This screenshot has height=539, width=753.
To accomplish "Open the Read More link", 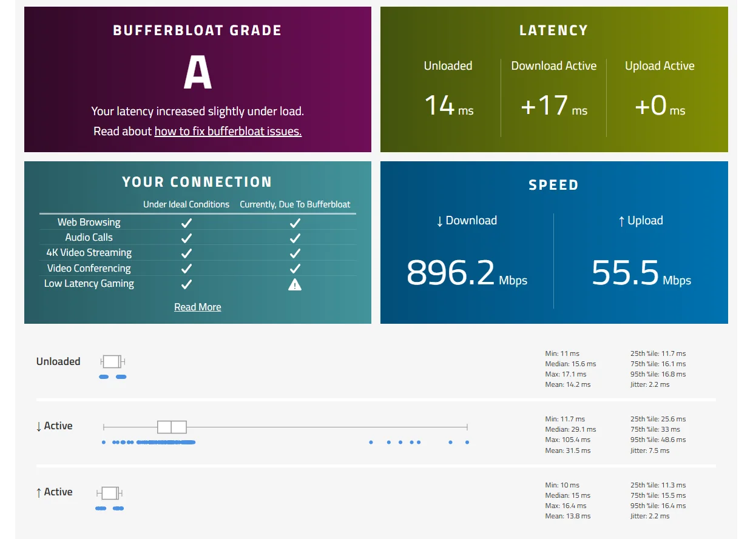I will [x=197, y=307].
